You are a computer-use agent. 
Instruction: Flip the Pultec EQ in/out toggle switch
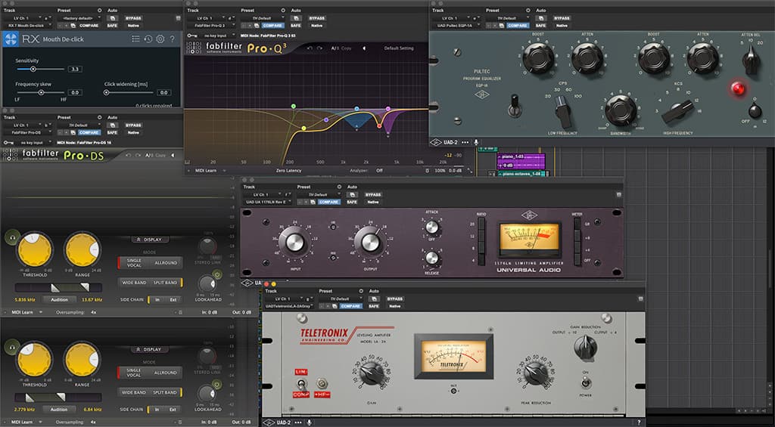click(x=515, y=104)
